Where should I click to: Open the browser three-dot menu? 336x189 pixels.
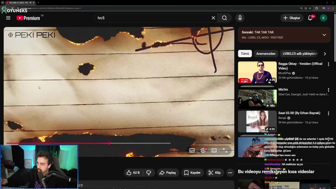[333, 8]
